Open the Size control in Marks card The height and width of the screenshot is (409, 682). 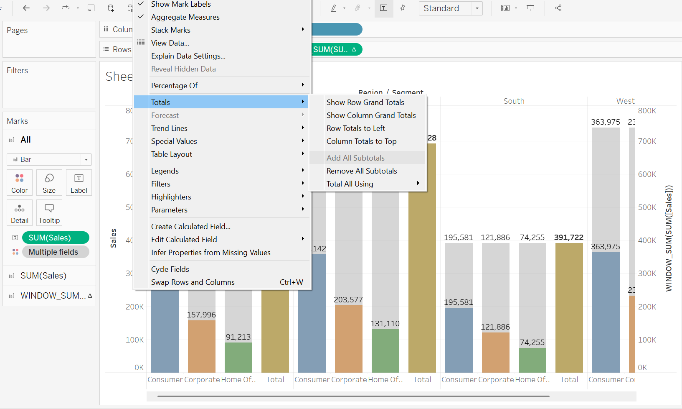[49, 182]
